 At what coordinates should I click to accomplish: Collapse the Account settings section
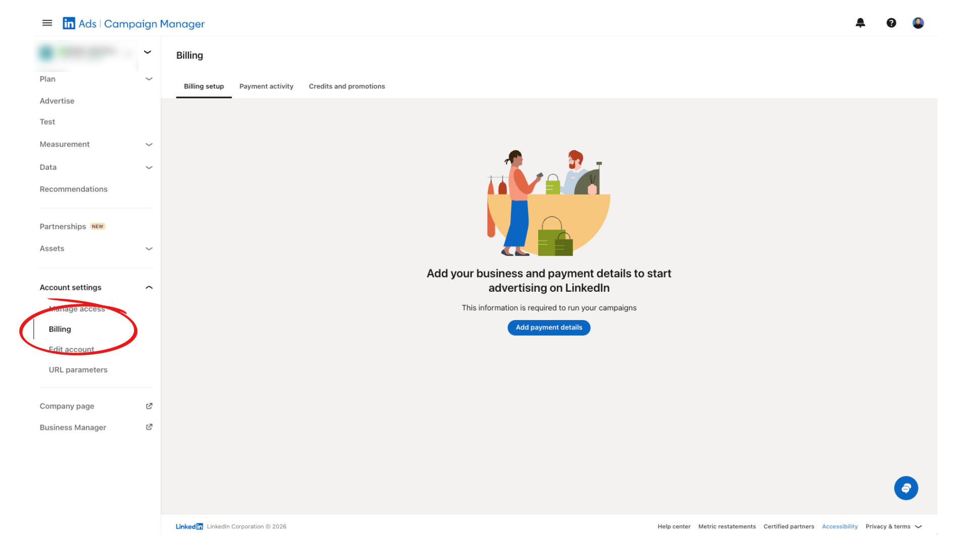tap(149, 287)
